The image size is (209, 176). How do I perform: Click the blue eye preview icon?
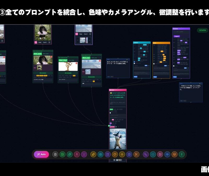pos(167,154)
